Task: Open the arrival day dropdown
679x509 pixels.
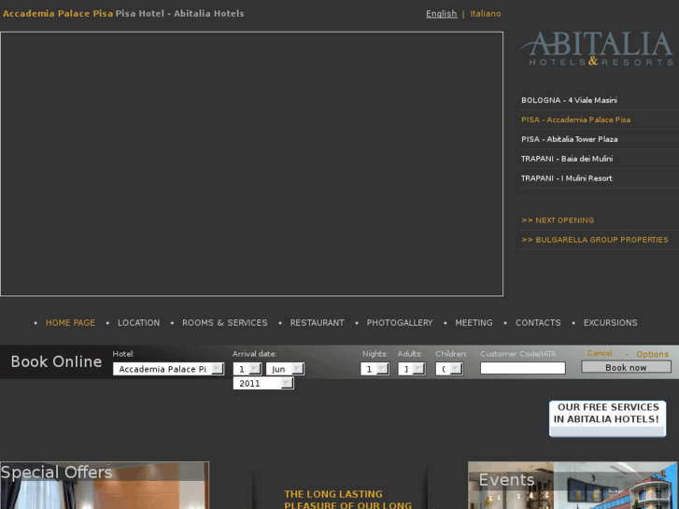Action: pyautogui.click(x=248, y=369)
